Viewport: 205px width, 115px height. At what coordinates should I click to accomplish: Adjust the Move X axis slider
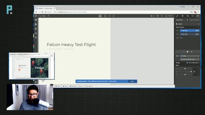tap(185, 69)
